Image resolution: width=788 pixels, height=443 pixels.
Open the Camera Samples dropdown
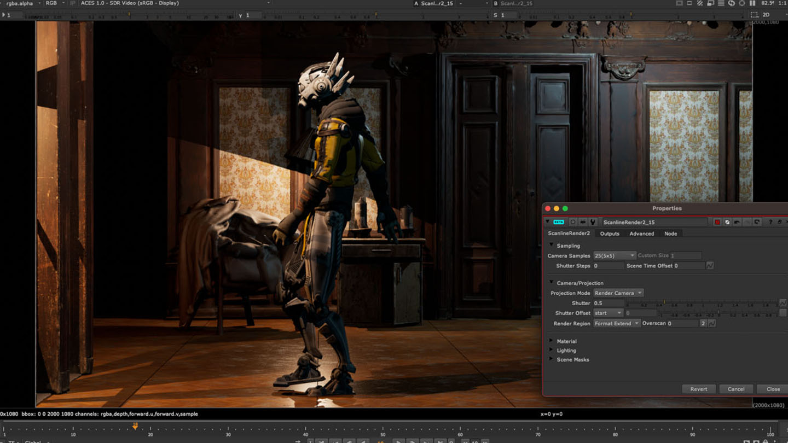tap(615, 256)
